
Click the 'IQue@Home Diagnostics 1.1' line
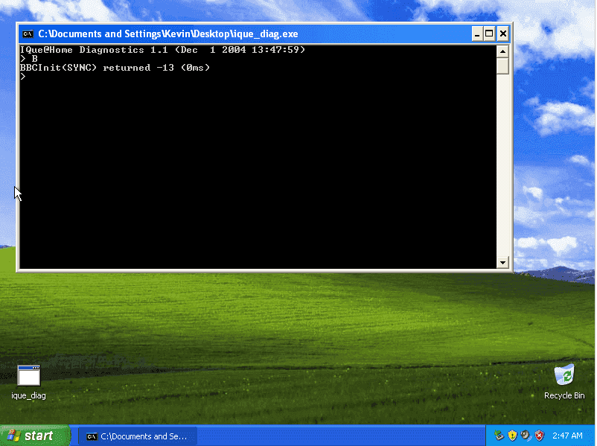point(162,50)
